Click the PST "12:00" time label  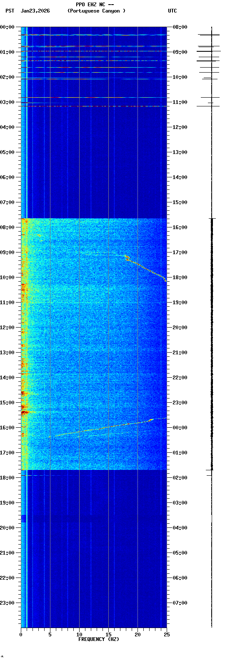pyautogui.click(x=7, y=327)
